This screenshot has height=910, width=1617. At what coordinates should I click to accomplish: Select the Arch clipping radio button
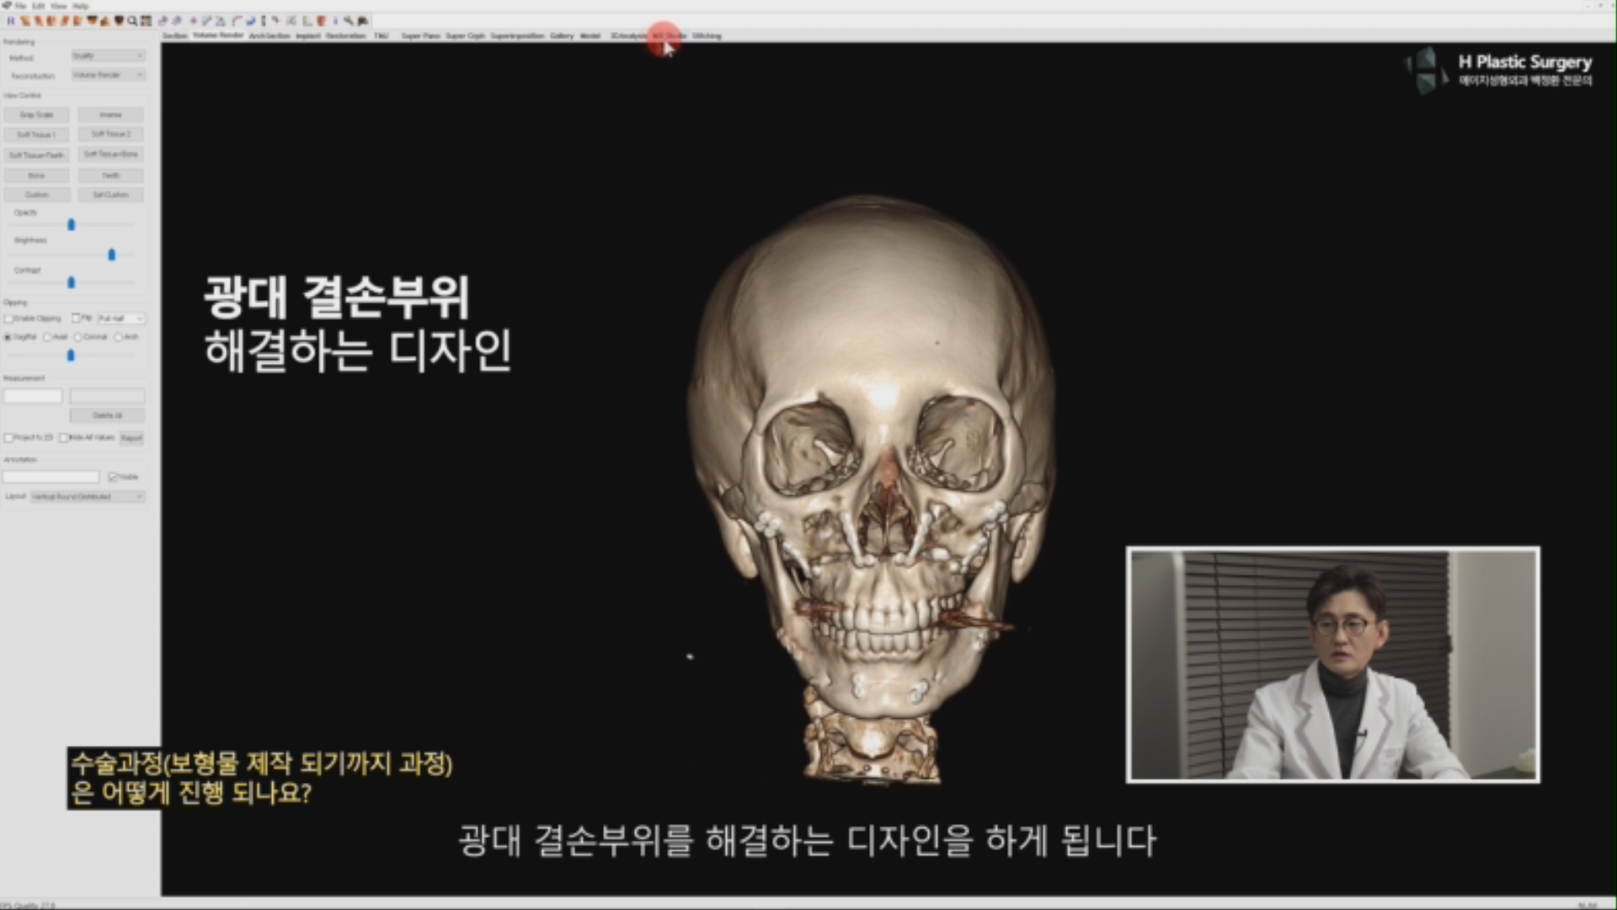[118, 337]
